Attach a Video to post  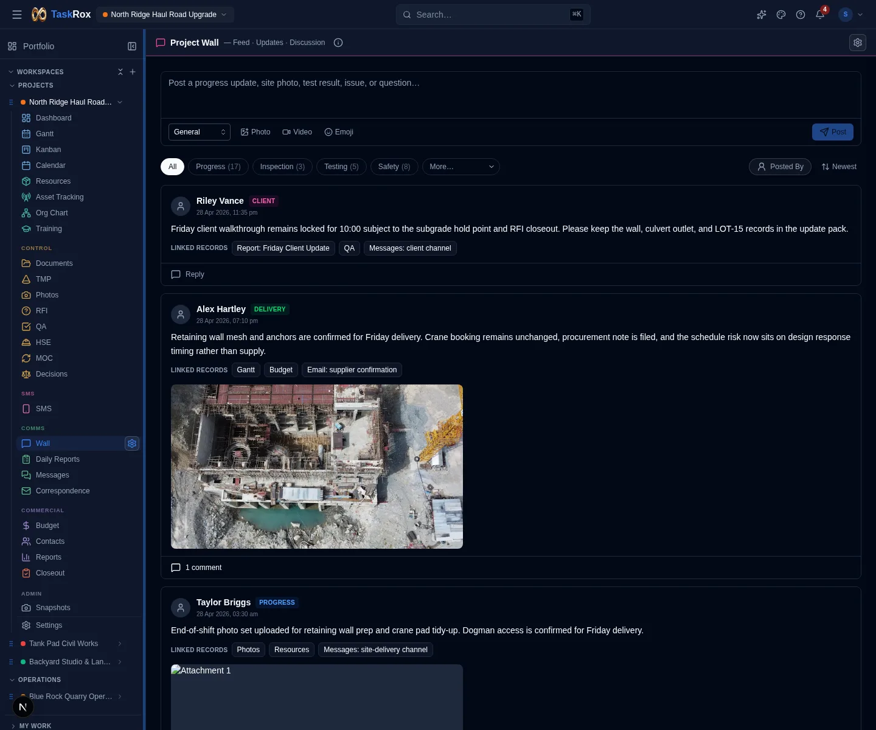[297, 132]
